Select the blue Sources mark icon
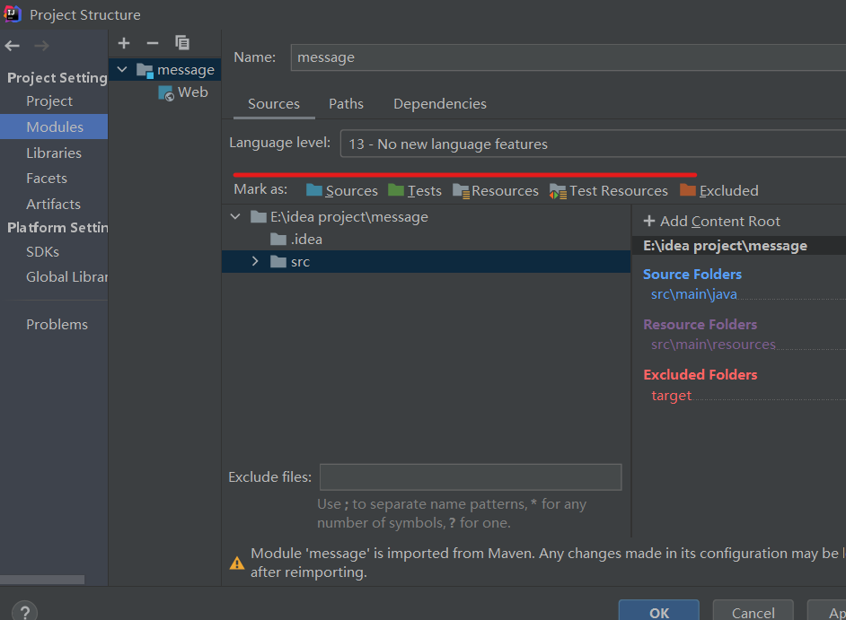Image resolution: width=846 pixels, height=620 pixels. (316, 190)
